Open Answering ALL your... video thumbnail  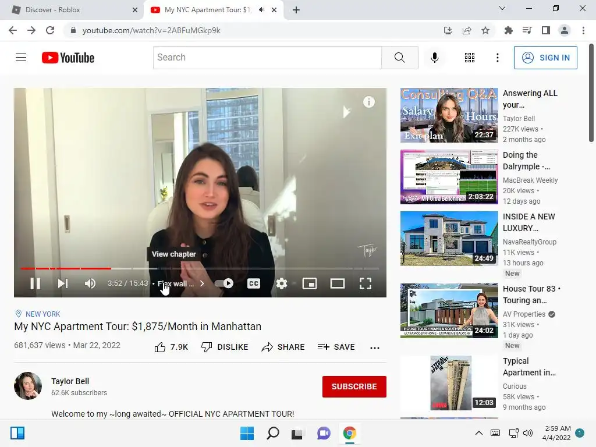449,115
